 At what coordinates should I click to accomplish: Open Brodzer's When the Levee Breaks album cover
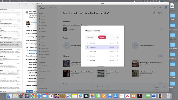[101, 73]
